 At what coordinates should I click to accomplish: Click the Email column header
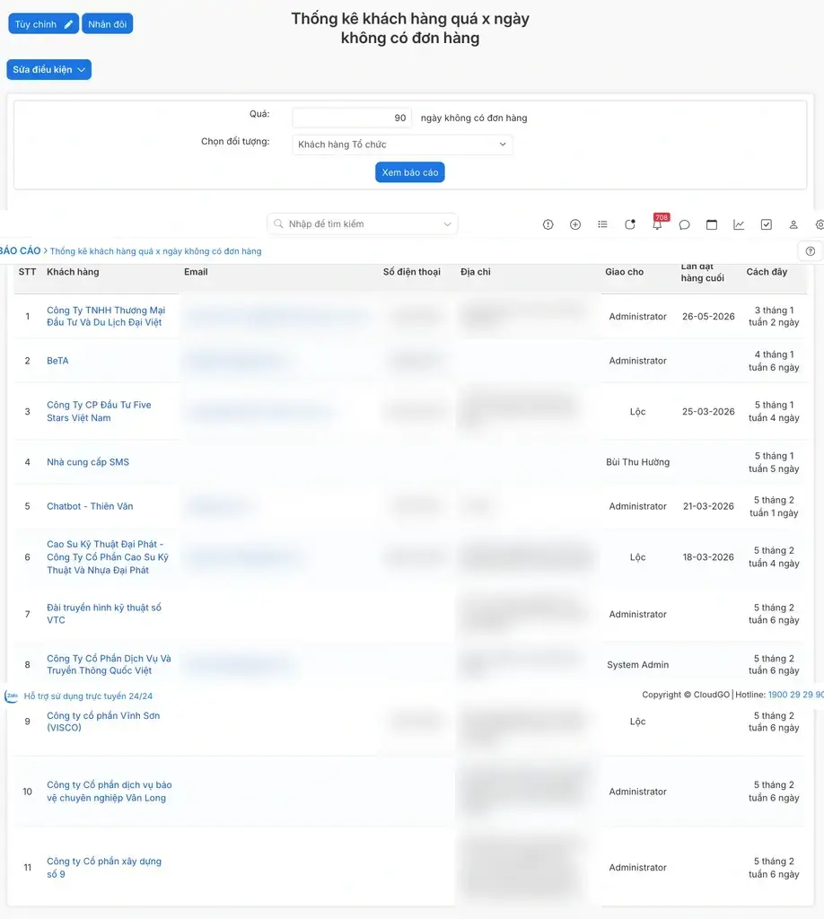click(x=196, y=272)
